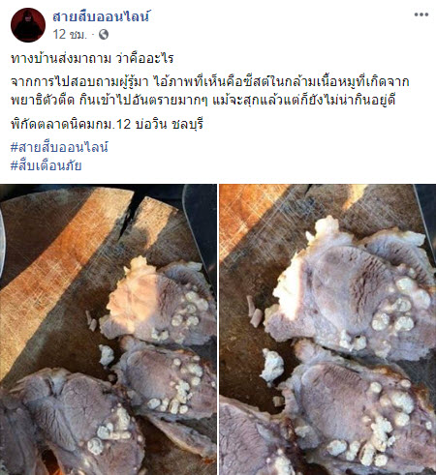Click the text warning พยาธิตัวตืด is dangerous
The width and height of the screenshot is (436, 475).
click(x=109, y=101)
